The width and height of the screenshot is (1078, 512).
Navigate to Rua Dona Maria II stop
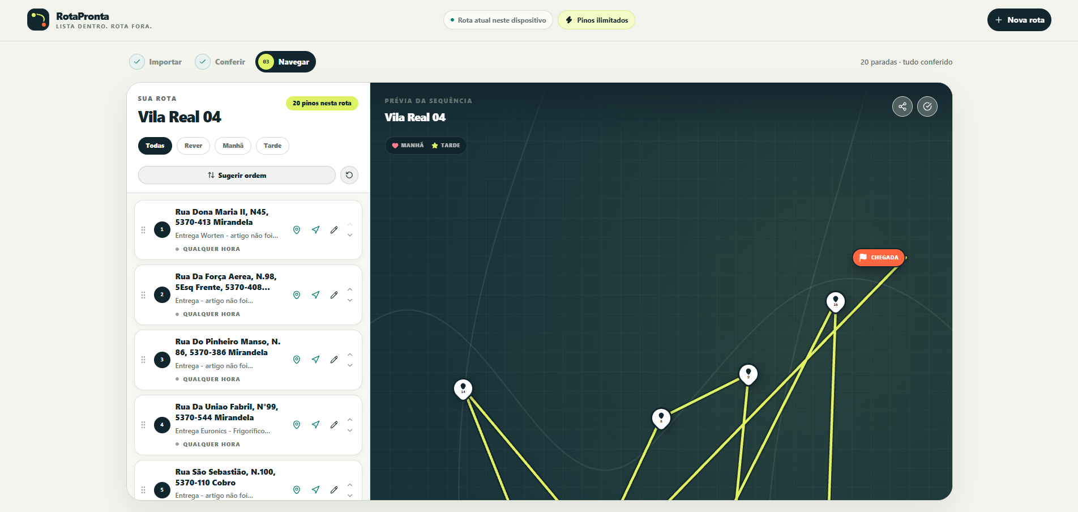(315, 230)
